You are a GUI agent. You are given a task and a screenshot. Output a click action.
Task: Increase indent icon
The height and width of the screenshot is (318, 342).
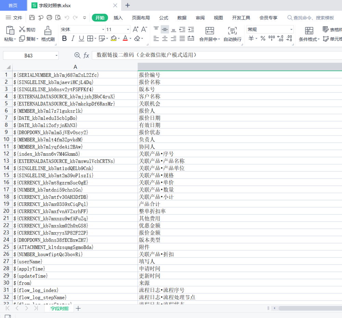click(191, 29)
